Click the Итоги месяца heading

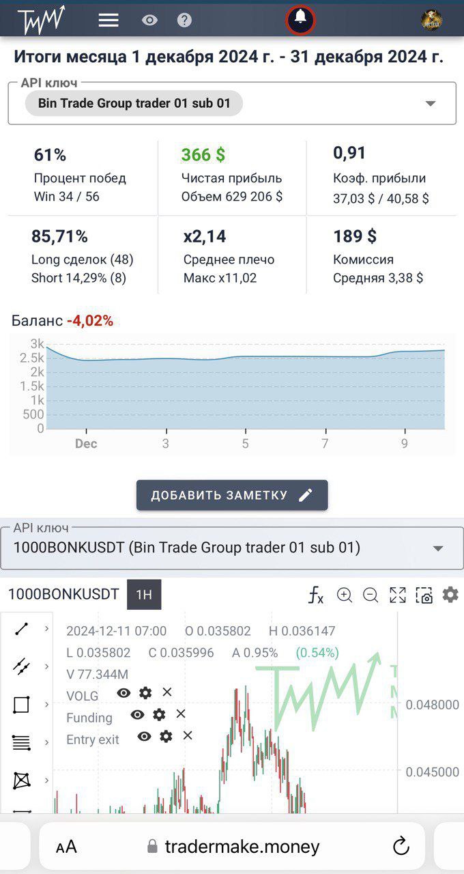(x=229, y=57)
